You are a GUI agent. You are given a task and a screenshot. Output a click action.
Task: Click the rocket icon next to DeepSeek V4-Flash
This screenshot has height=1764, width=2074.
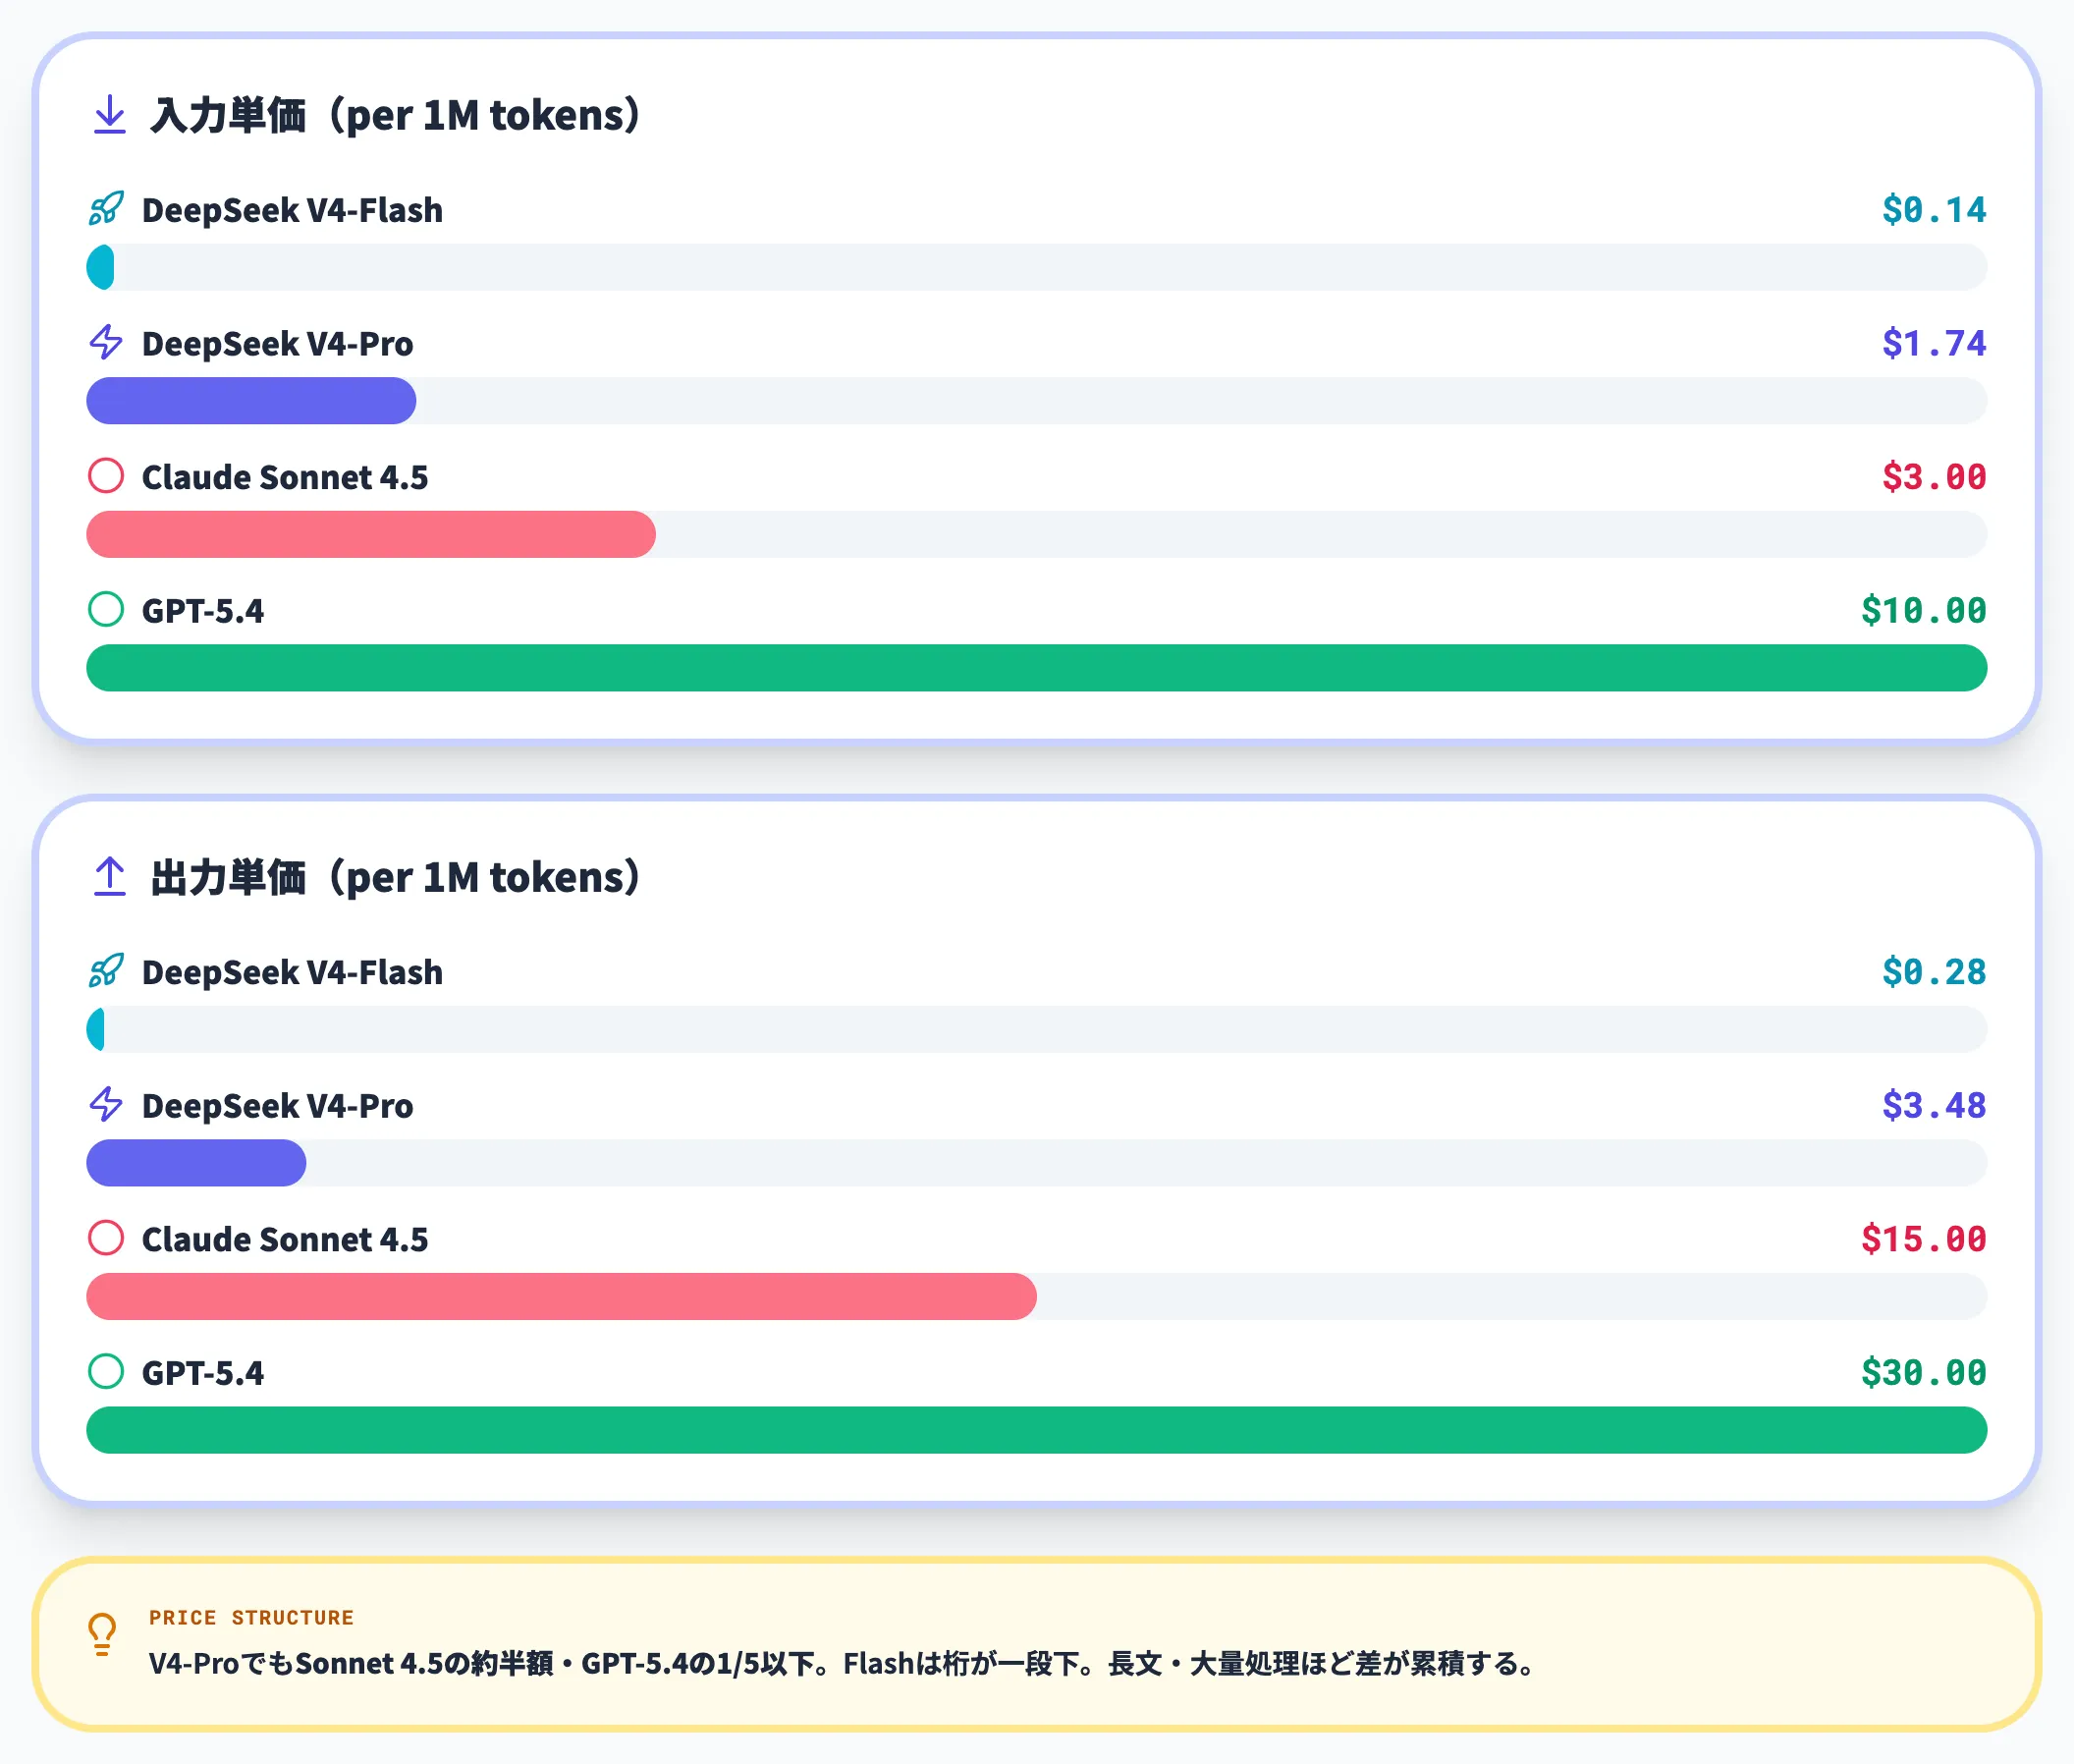106,210
